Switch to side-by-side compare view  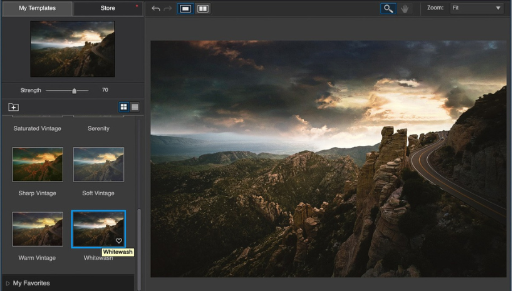[202, 9]
